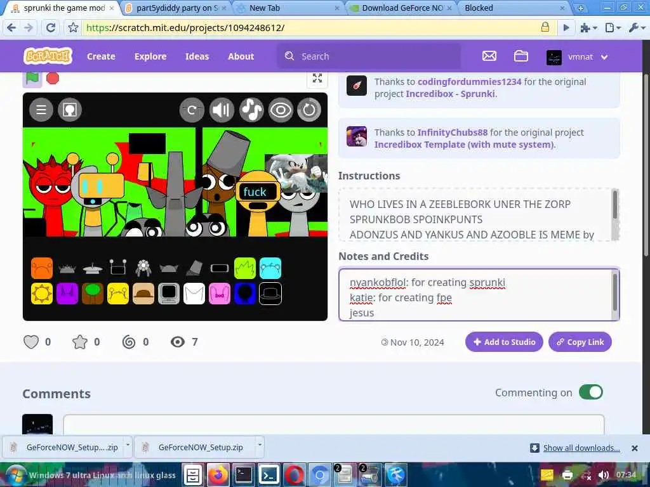Click the in-game music notes icon
This screenshot has height=487, width=650.
[251, 110]
